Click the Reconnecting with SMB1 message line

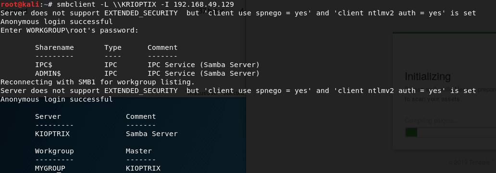(98, 82)
